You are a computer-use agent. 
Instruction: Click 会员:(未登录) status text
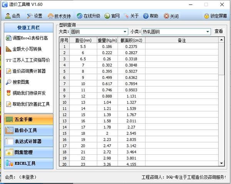click(x=21, y=177)
